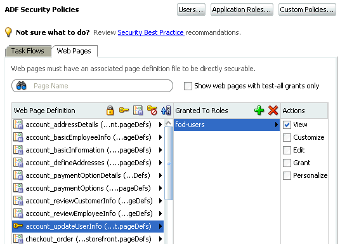Screen dimensions: 340x244
Task: Click page icon beside account_paymentOptions
Action: 18,188
